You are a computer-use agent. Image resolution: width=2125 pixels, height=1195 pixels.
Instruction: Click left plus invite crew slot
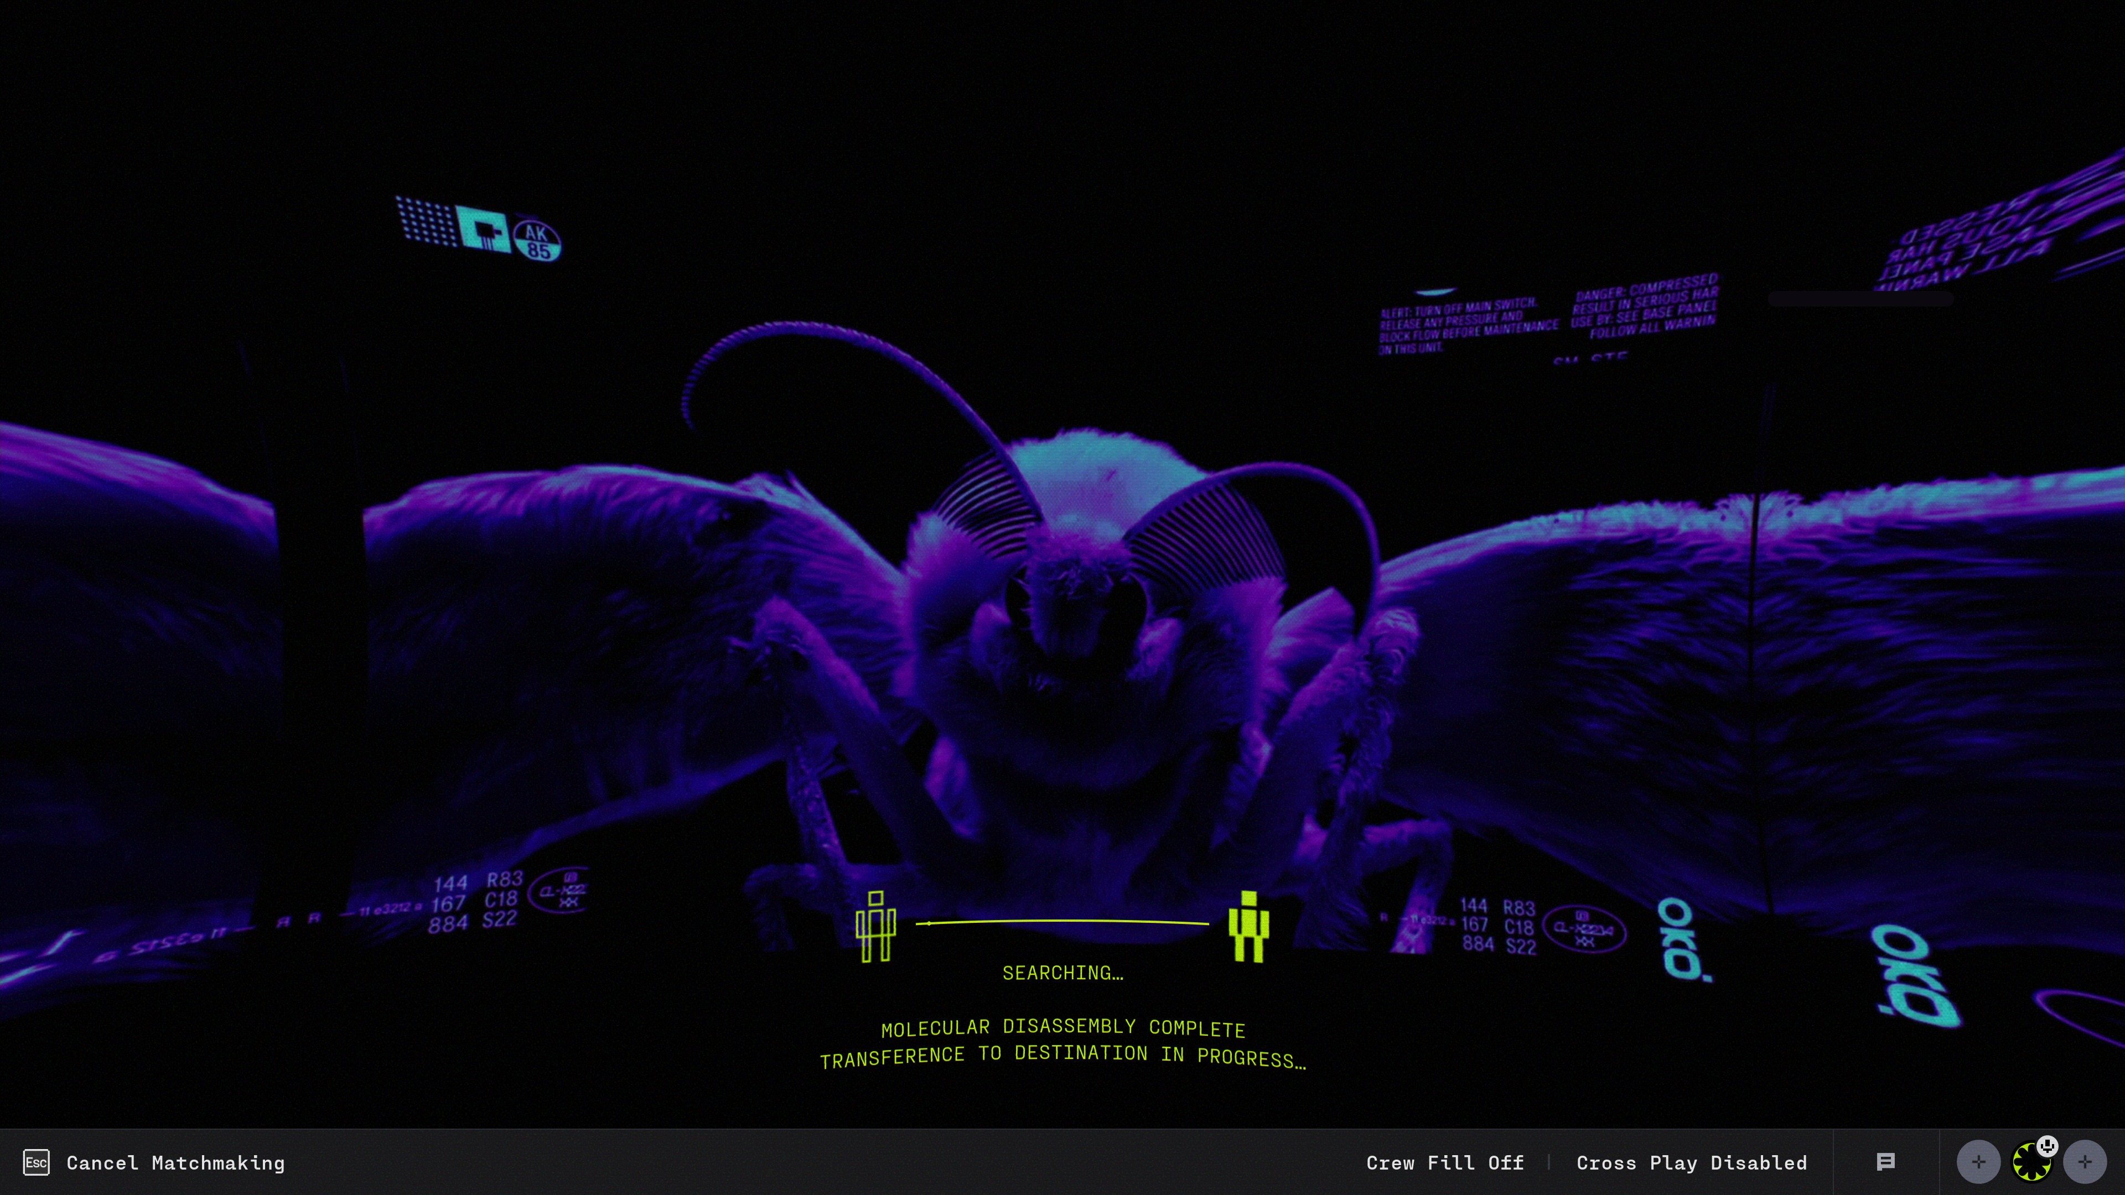[1978, 1162]
